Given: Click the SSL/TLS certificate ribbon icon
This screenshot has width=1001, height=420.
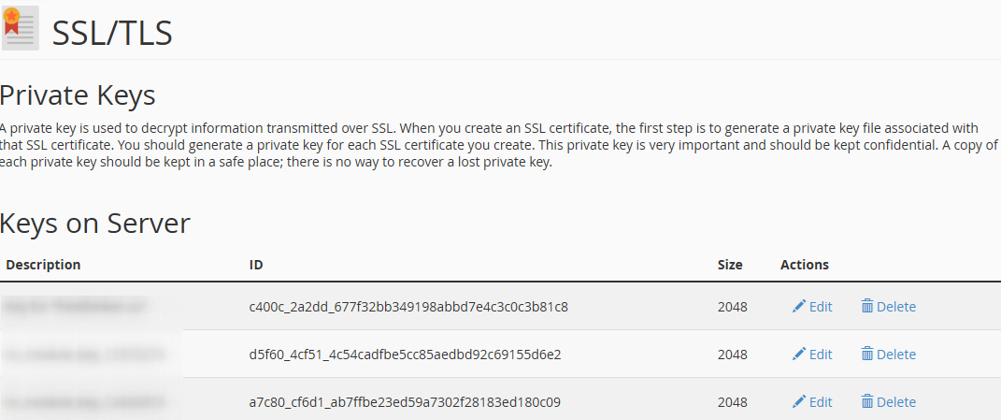Looking at the screenshot, I should point(20,27).
